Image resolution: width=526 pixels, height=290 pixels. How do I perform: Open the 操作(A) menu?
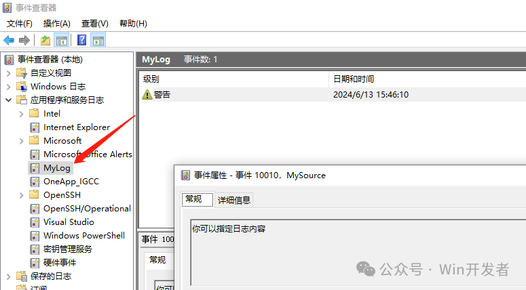pos(57,24)
